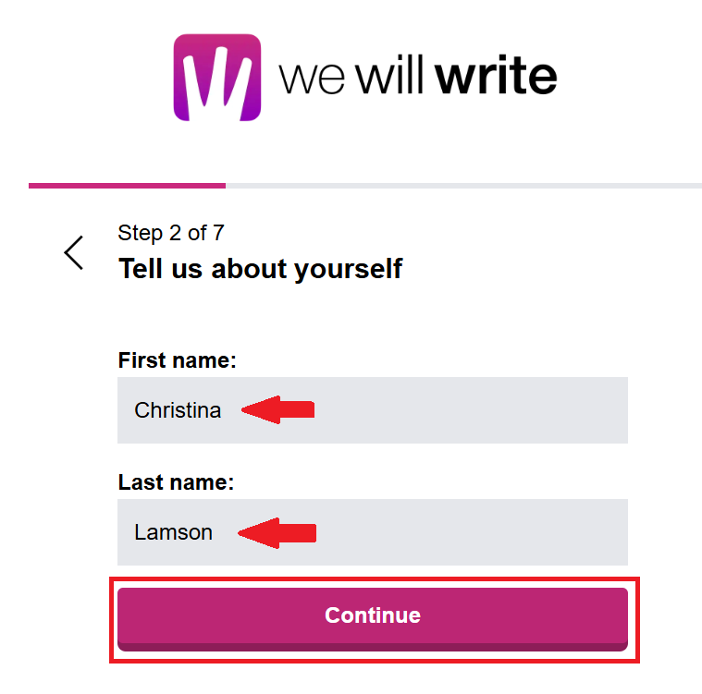Click the pink filled progress bar segment
Viewport: 702px width, 694px height.
(127, 186)
